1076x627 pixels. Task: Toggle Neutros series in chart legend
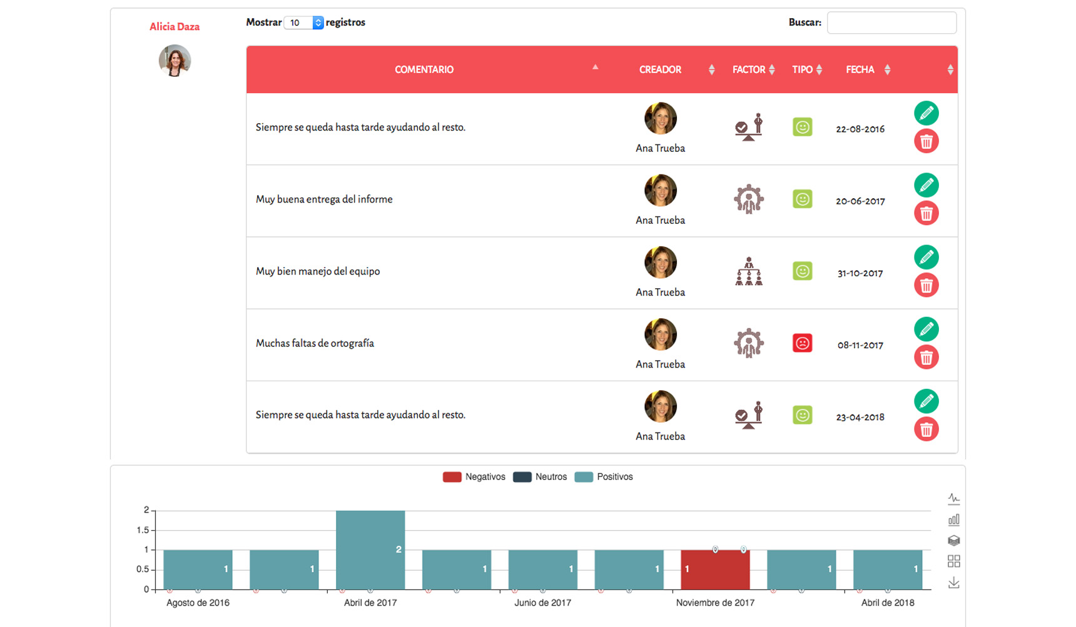pos(540,477)
